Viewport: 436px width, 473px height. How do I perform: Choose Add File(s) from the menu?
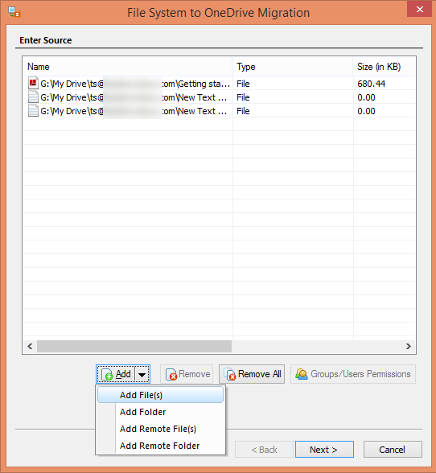click(x=161, y=395)
